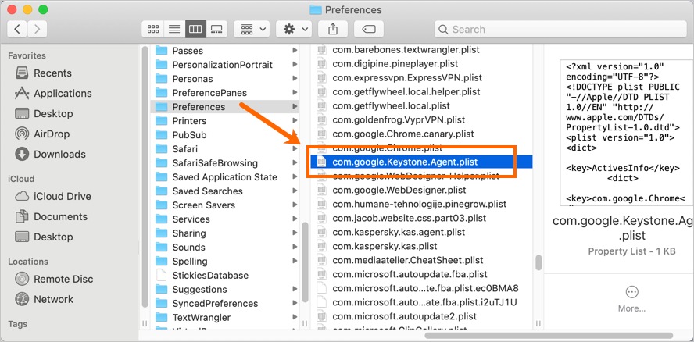
Task: Select com.digipine.pineplayer.plist
Action: pos(421,64)
